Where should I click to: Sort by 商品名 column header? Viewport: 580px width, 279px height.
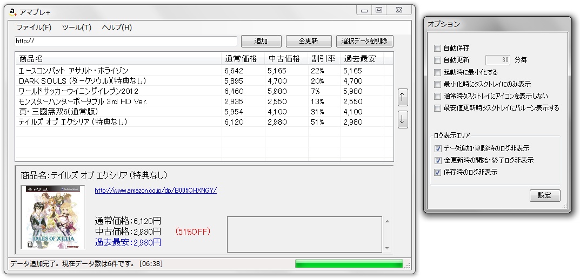(x=119, y=59)
